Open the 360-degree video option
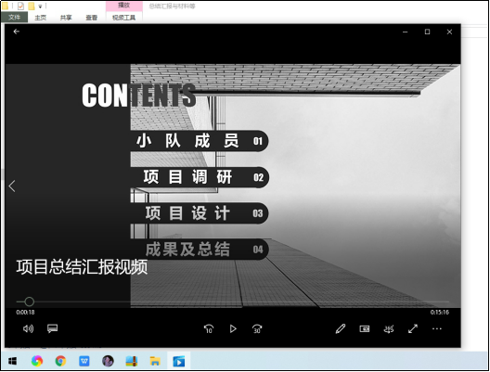This screenshot has height=372, width=490. pos(389,328)
